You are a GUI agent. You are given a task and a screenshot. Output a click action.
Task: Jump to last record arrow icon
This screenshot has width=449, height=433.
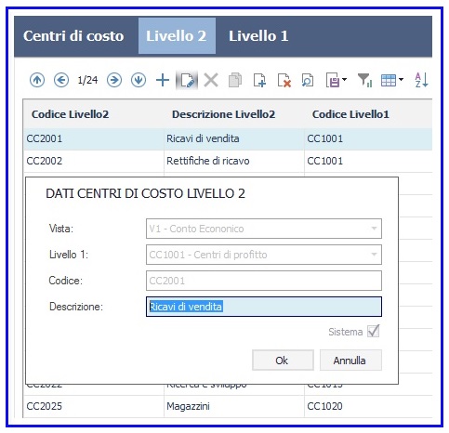pyautogui.click(x=139, y=80)
